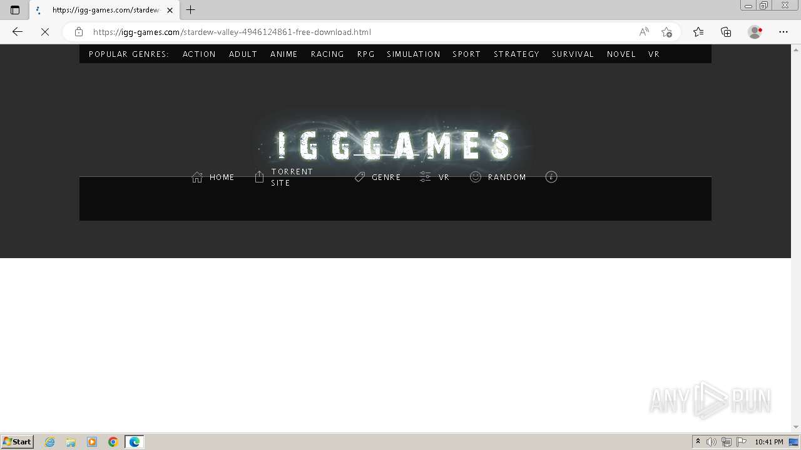
Task: Open ANIME genre link
Action: [x=284, y=54]
